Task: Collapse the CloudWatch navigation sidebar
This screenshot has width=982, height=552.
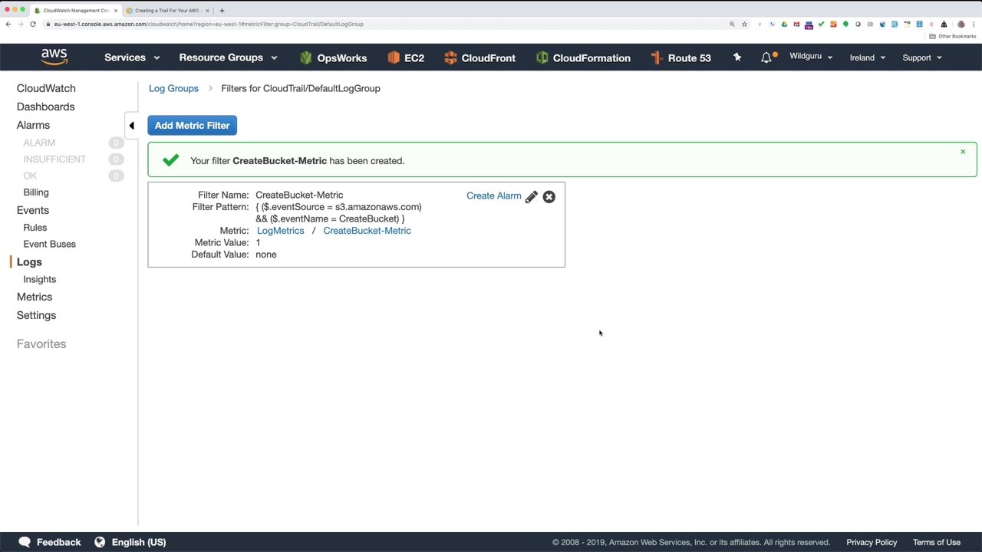Action: pos(131,126)
